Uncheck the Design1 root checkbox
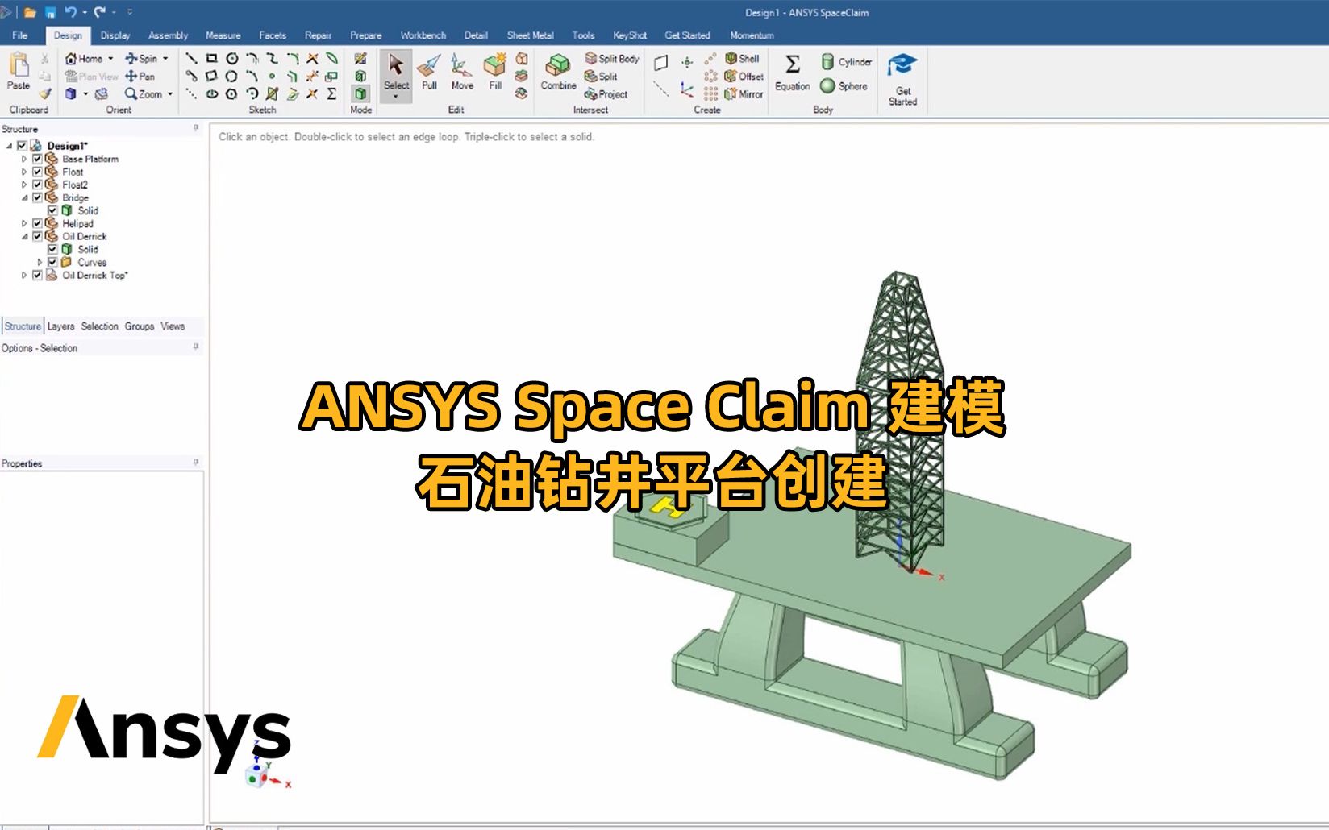 (x=23, y=146)
